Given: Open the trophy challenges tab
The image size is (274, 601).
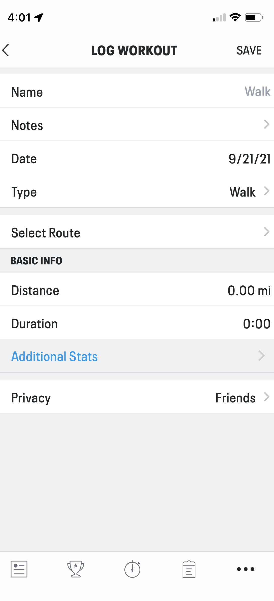Looking at the screenshot, I should click(x=76, y=569).
